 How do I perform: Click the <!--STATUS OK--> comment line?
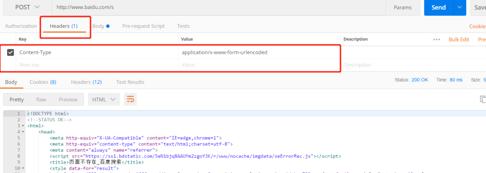point(49,119)
